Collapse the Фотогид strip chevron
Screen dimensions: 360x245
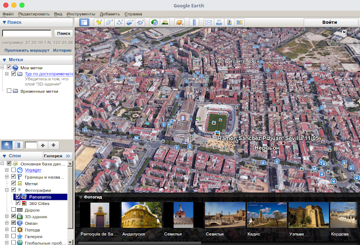pyautogui.click(x=80, y=197)
